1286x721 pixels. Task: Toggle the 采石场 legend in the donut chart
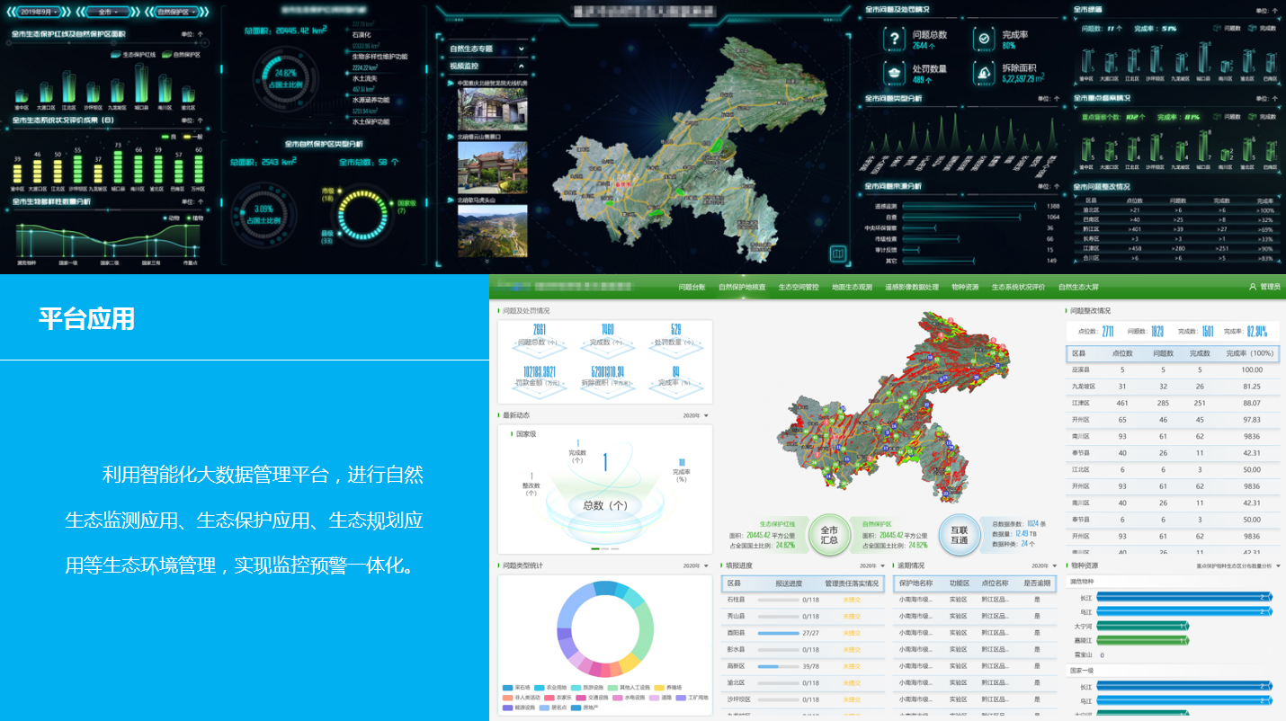click(508, 688)
